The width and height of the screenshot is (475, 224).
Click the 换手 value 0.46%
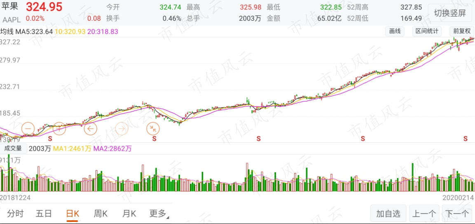click(x=172, y=19)
